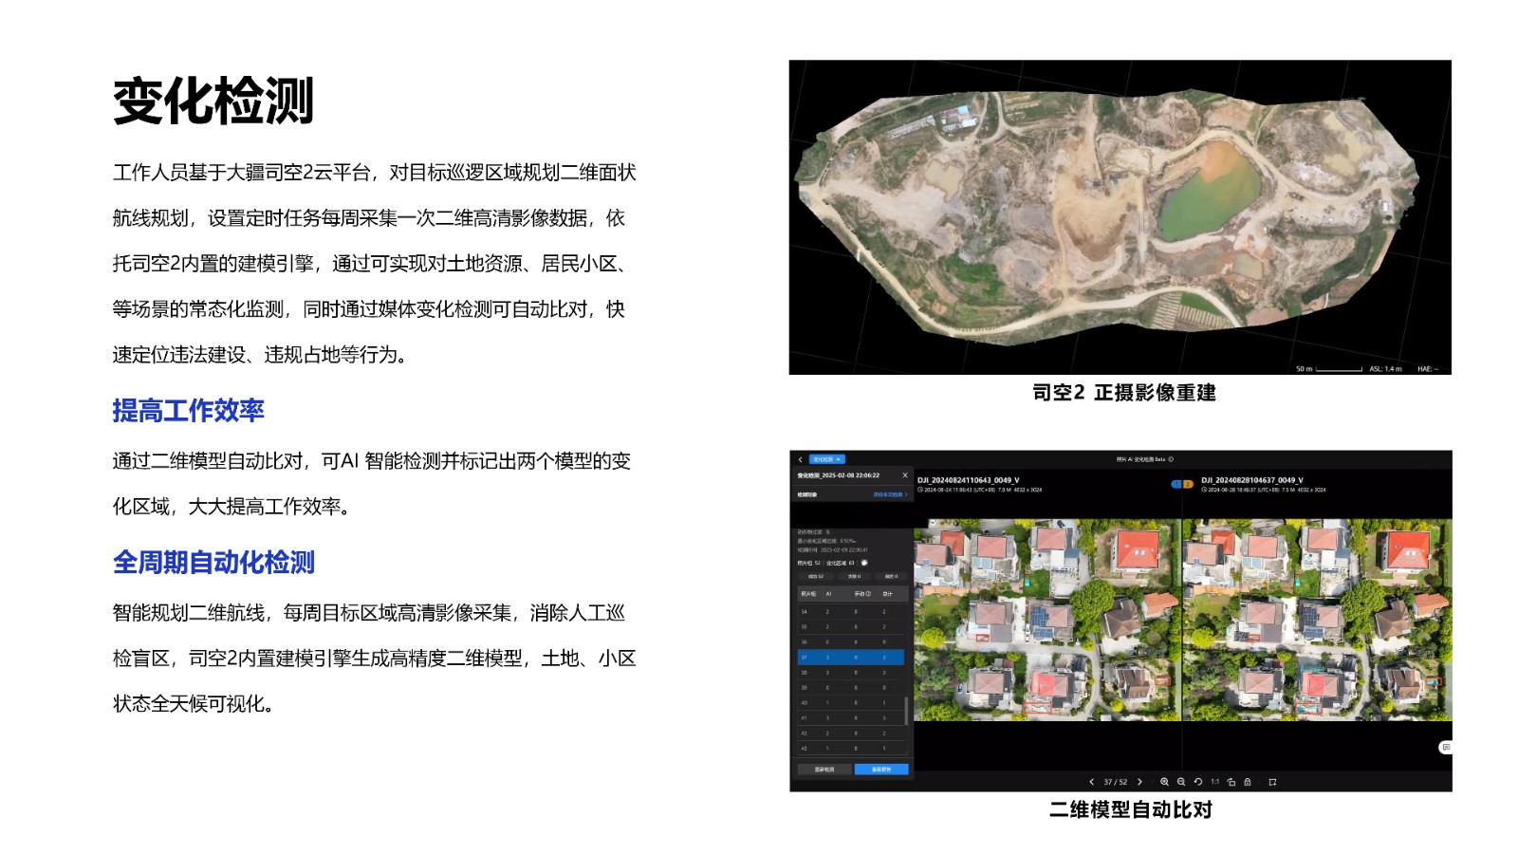This screenshot has height=854, width=1518.
Task: Click the orthomosaic terrain reconstruction image
Action: click(1120, 217)
